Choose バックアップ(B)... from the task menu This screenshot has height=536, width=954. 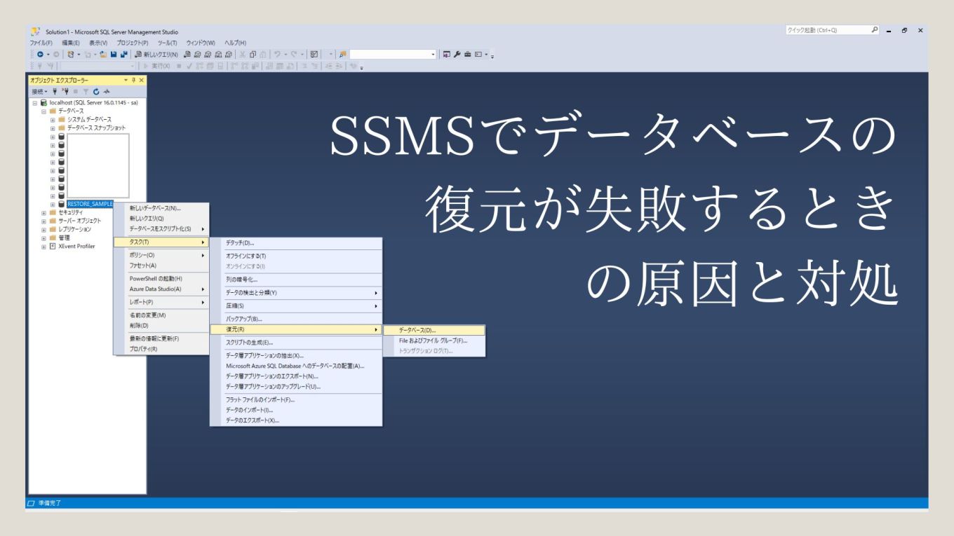(296, 319)
